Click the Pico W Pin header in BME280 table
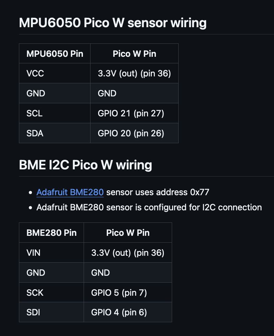The width and height of the screenshot is (274, 336). coord(128,233)
